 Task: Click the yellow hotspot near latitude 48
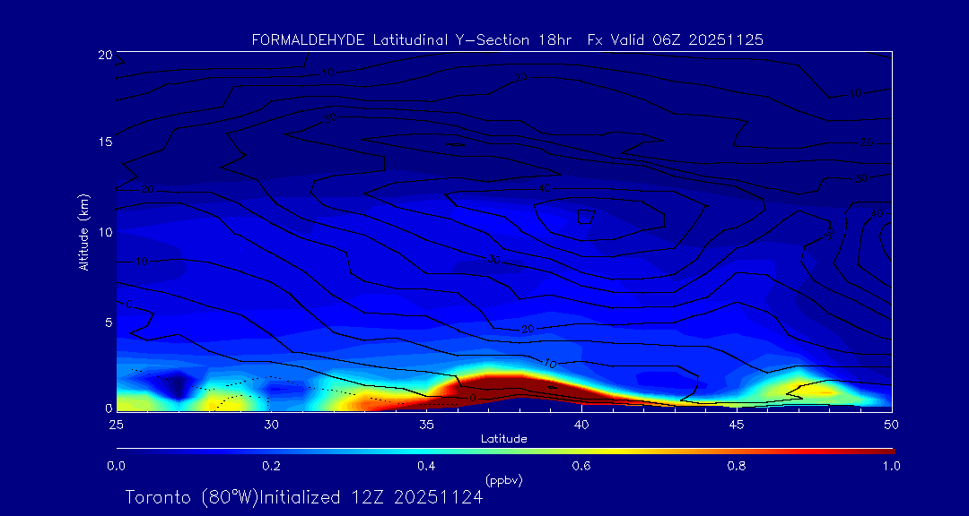click(x=821, y=391)
